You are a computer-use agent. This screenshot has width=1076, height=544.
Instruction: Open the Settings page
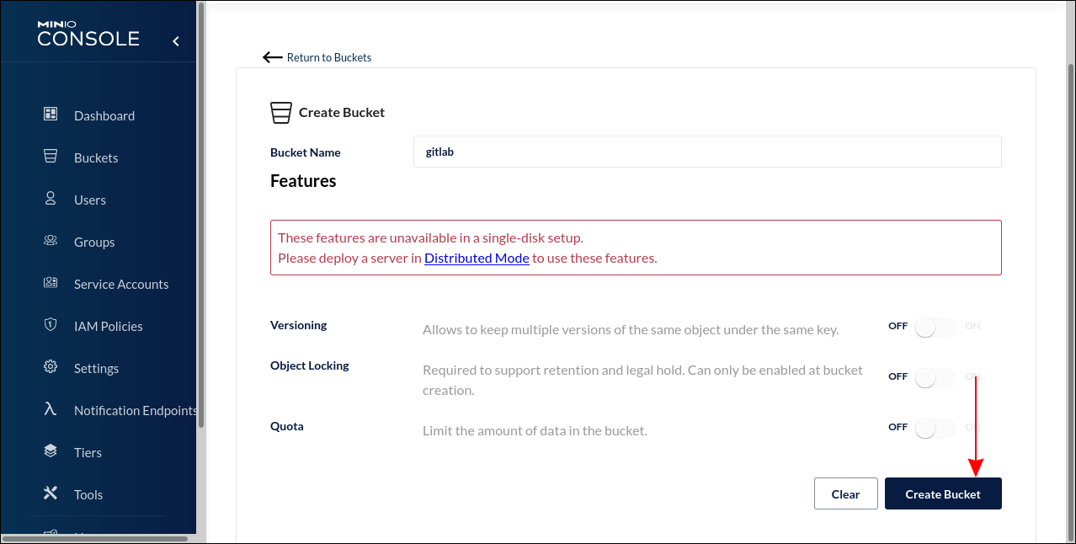(x=96, y=368)
